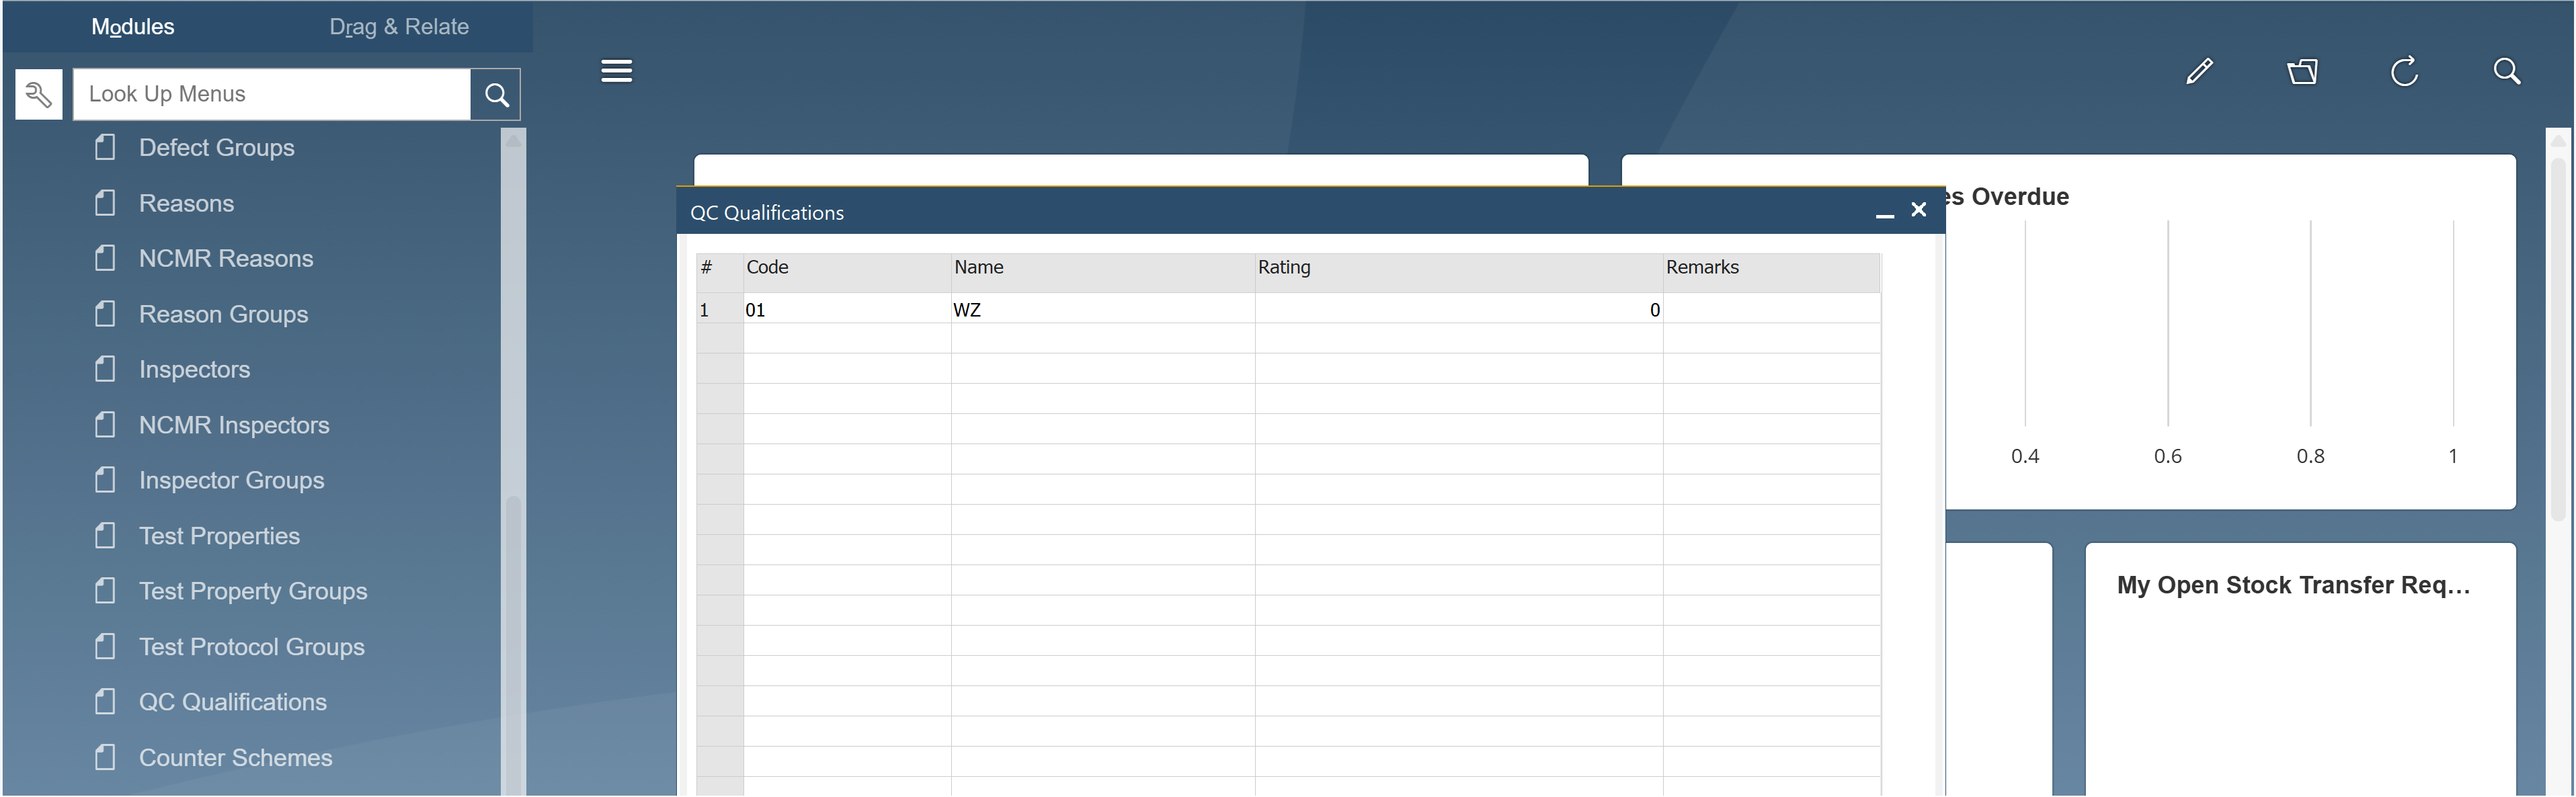The height and width of the screenshot is (797, 2576).
Task: Click the document icon beside NCMR Inspectors
Action: (x=105, y=425)
